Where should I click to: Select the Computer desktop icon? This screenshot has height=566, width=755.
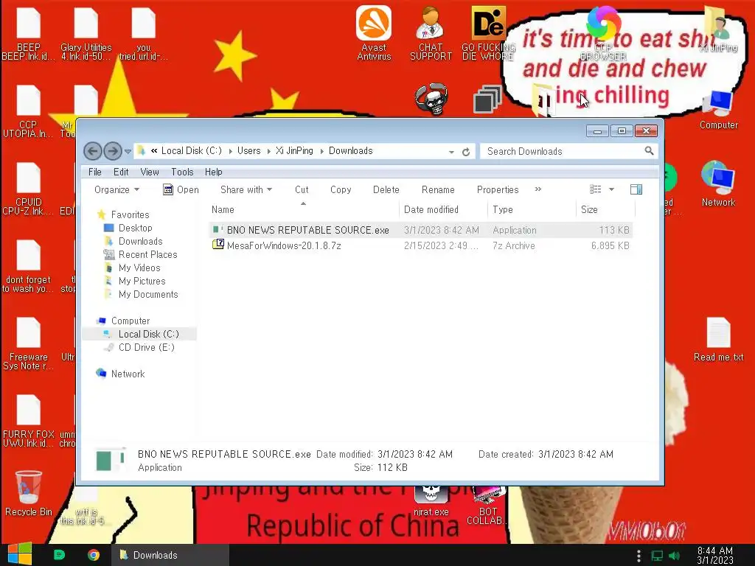(x=718, y=110)
